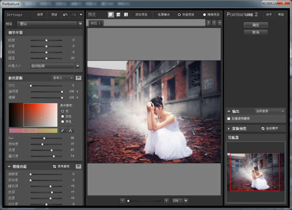The width and height of the screenshot is (292, 210).
Task: Toggle the 使用蒙板 checkbox
Action: [54, 167]
